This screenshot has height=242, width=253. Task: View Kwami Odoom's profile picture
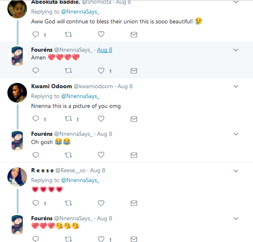(17, 93)
